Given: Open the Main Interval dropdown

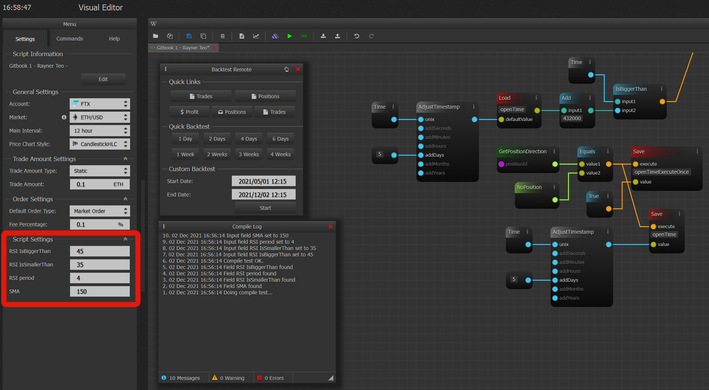Looking at the screenshot, I should [100, 131].
